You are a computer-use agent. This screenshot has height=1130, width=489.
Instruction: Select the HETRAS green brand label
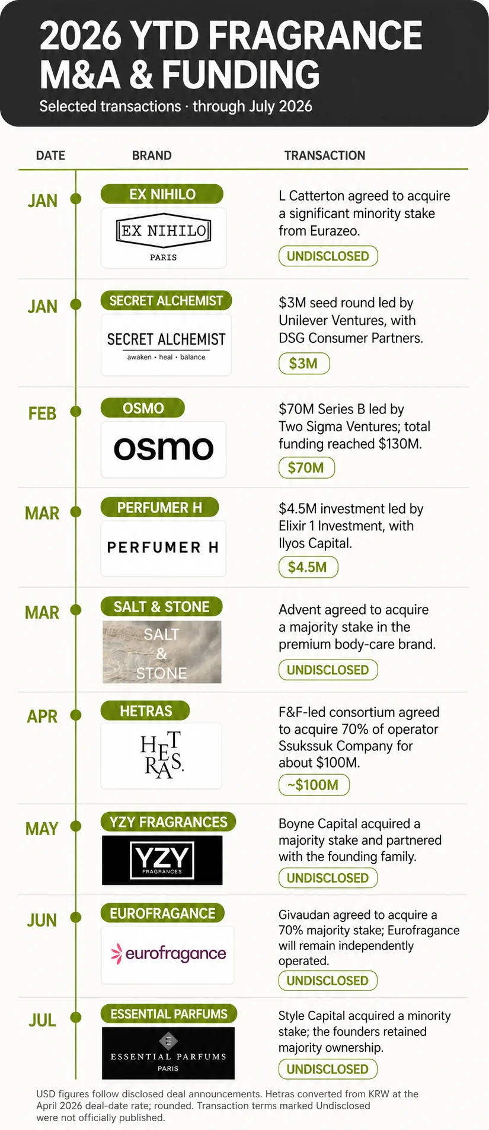coord(145,711)
